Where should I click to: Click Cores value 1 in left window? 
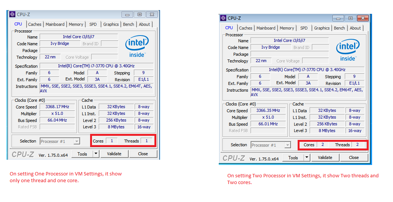[112, 141]
